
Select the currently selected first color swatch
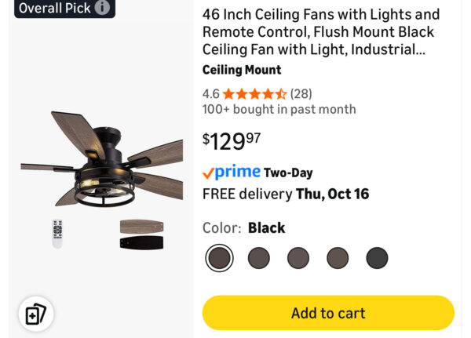pyautogui.click(x=219, y=257)
